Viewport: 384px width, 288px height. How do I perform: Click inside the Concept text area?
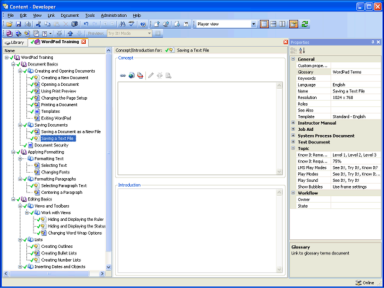tap(197, 128)
